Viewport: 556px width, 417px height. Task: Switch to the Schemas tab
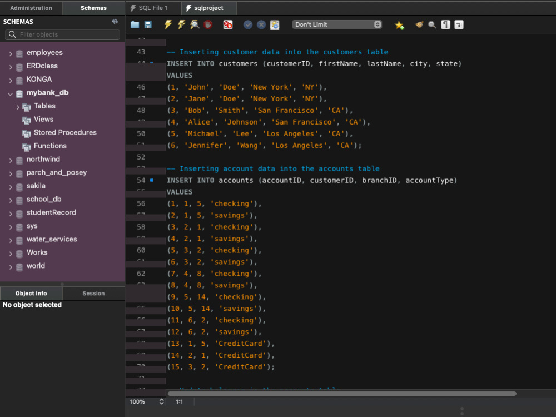click(93, 8)
